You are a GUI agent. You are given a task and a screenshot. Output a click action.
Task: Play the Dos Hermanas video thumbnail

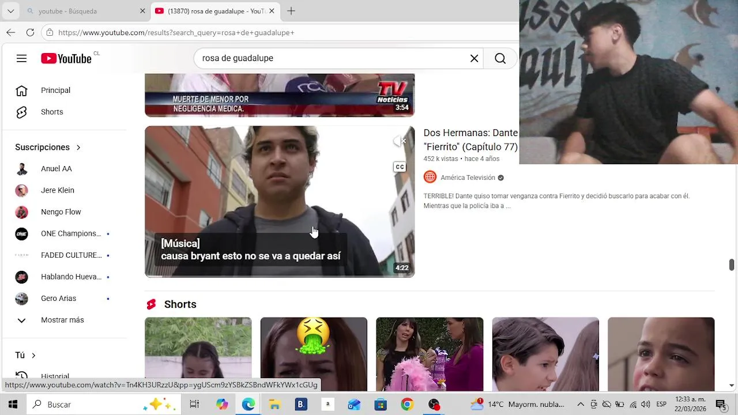point(280,201)
